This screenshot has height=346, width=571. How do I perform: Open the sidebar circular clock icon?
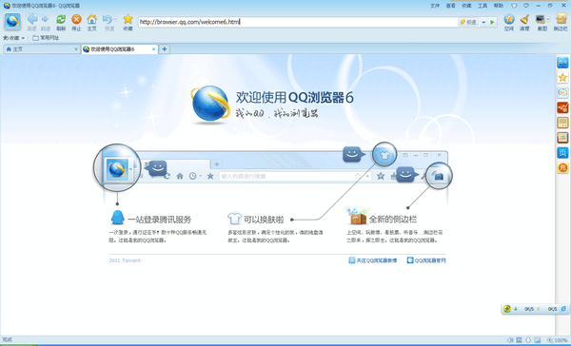[562, 92]
